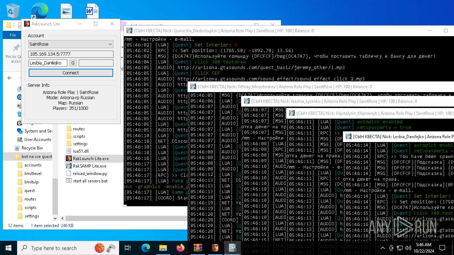Open the Microsoft Edge desktop shortcut
Viewport: 454px width, 255px height.
pyautogui.click(x=39, y=10)
